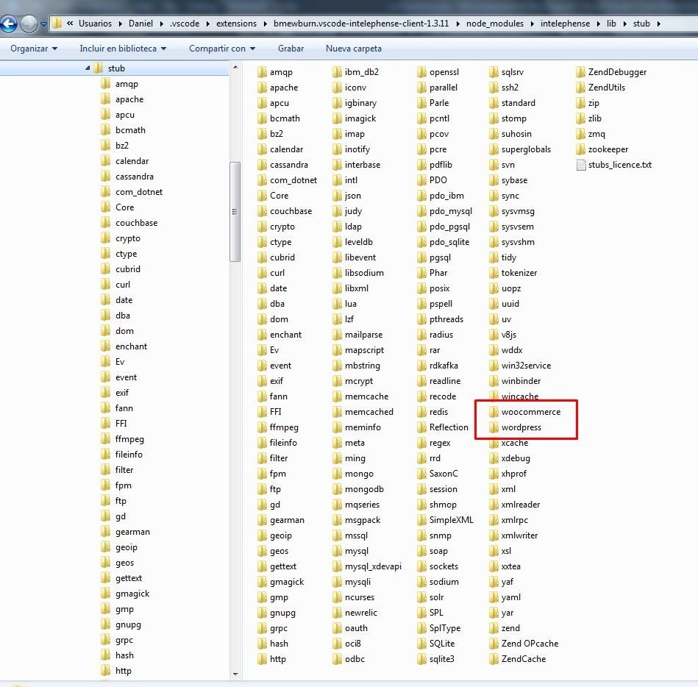The height and width of the screenshot is (687, 698).
Task: Select the tokenizer folder icon
Action: (494, 273)
